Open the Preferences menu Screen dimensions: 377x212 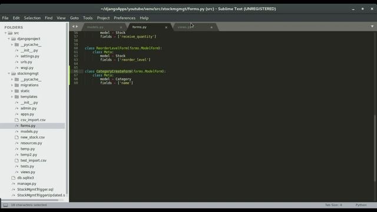tap(124, 18)
